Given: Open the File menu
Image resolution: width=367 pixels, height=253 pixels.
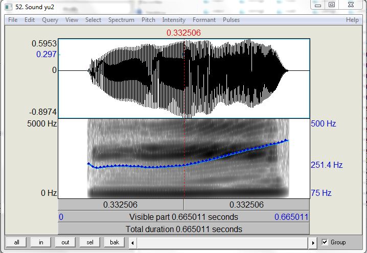Looking at the screenshot, I should click(13, 20).
